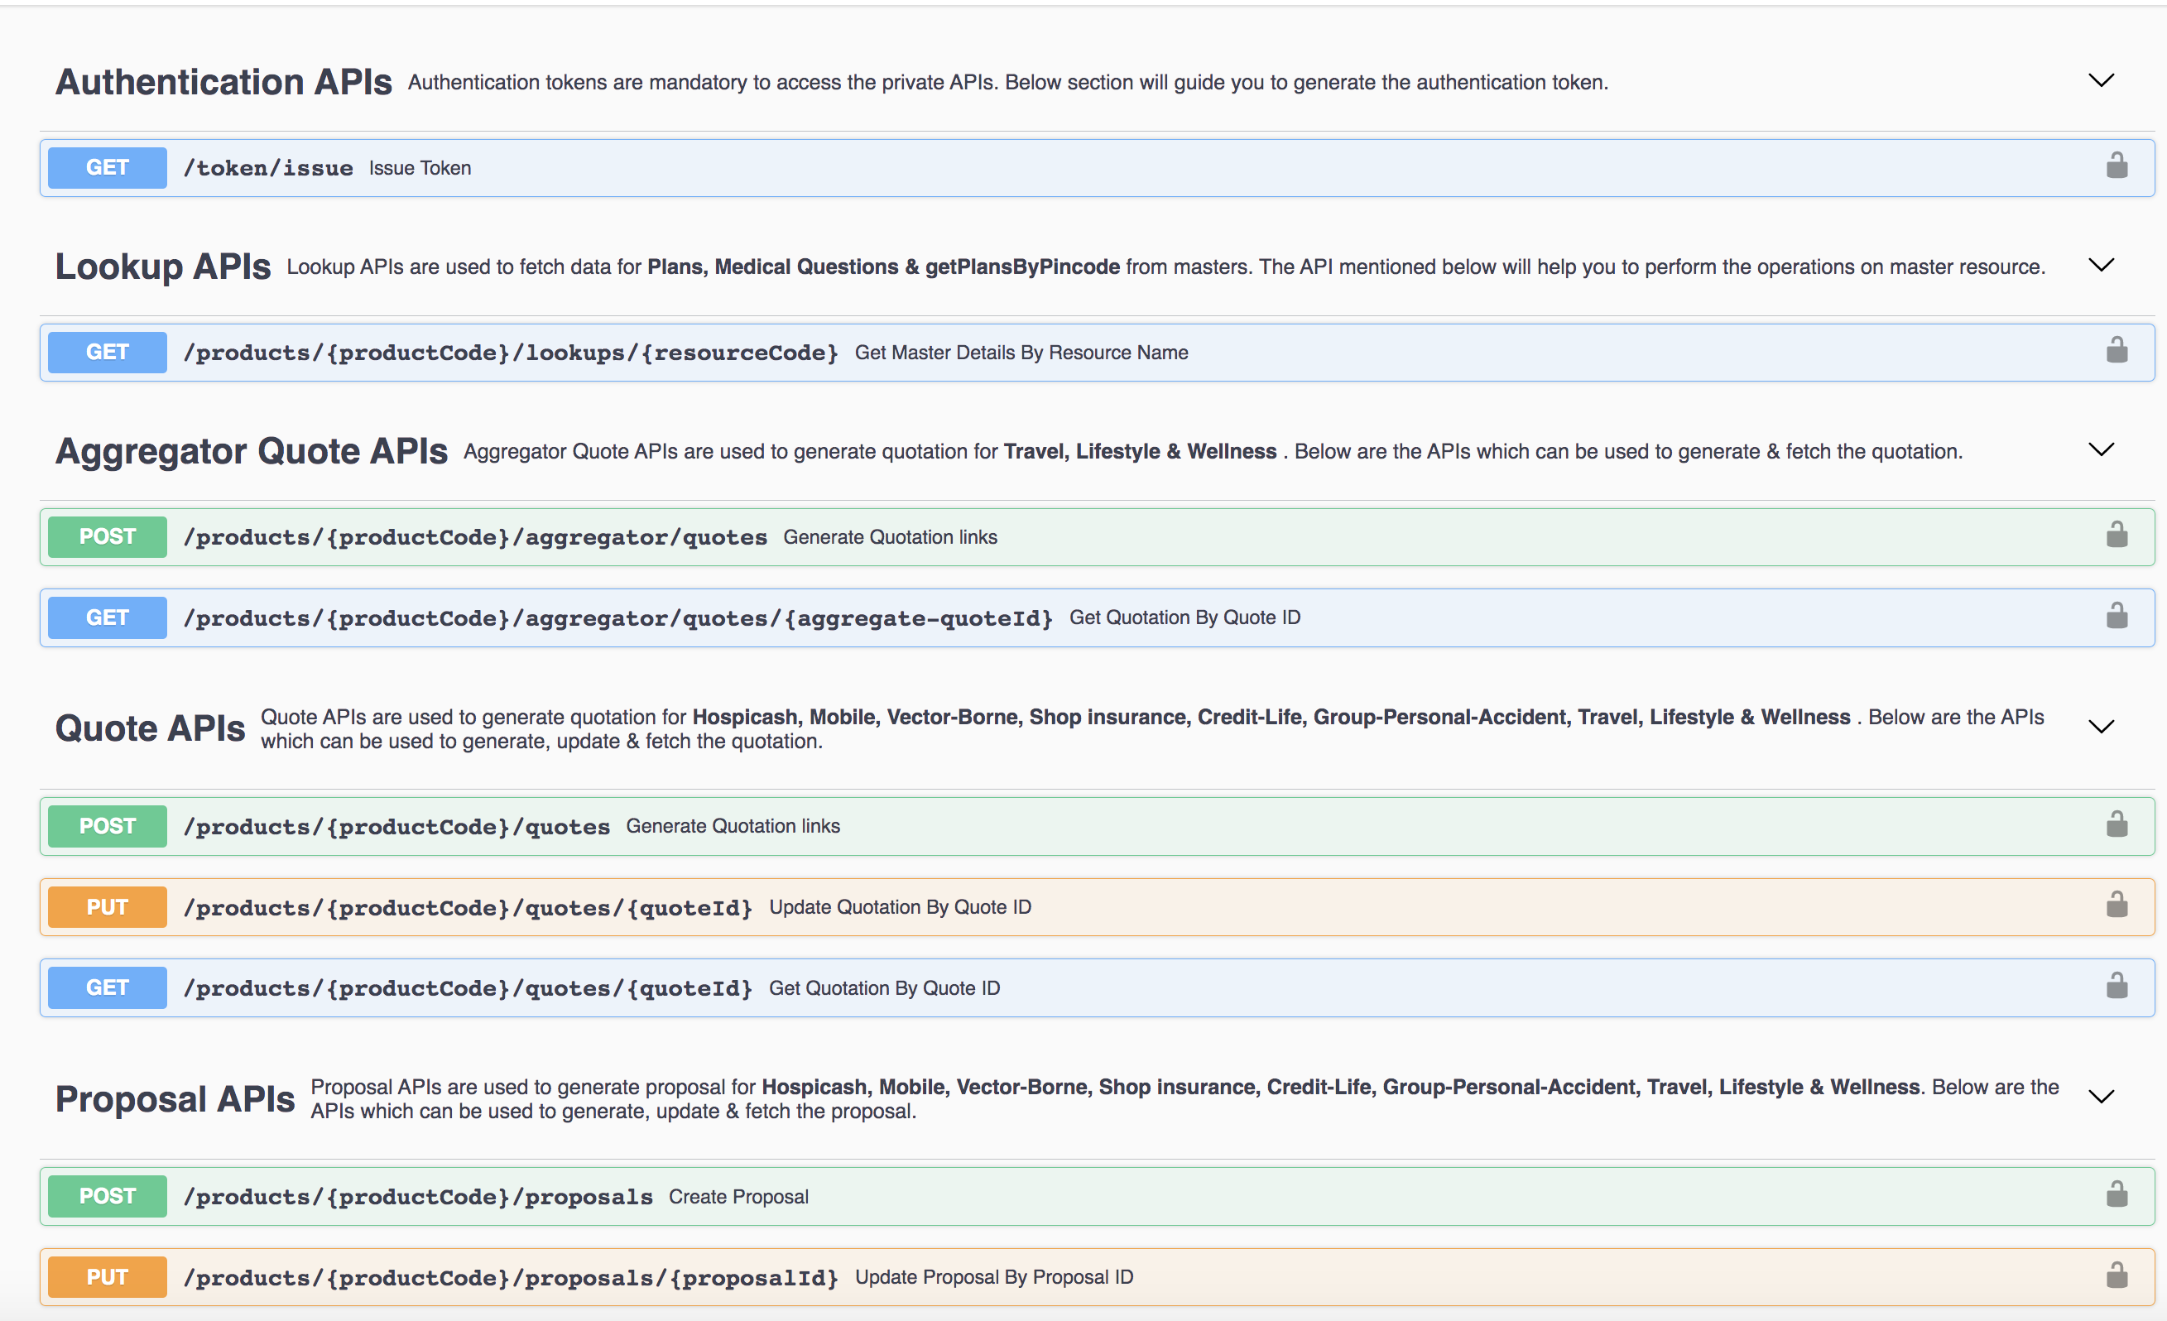Collapse Aggregator Quote APIs section chevron

(x=2100, y=450)
